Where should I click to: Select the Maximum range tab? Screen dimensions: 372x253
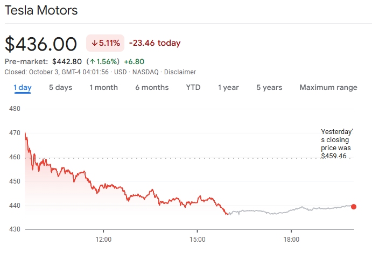tap(328, 88)
